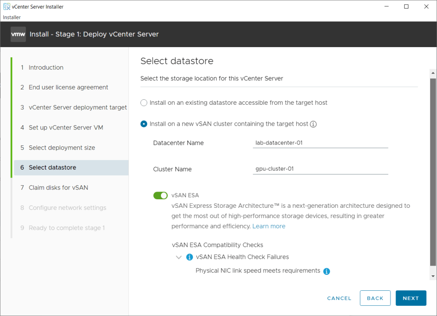Click the BACK button
437x316 pixels.
pos(375,298)
